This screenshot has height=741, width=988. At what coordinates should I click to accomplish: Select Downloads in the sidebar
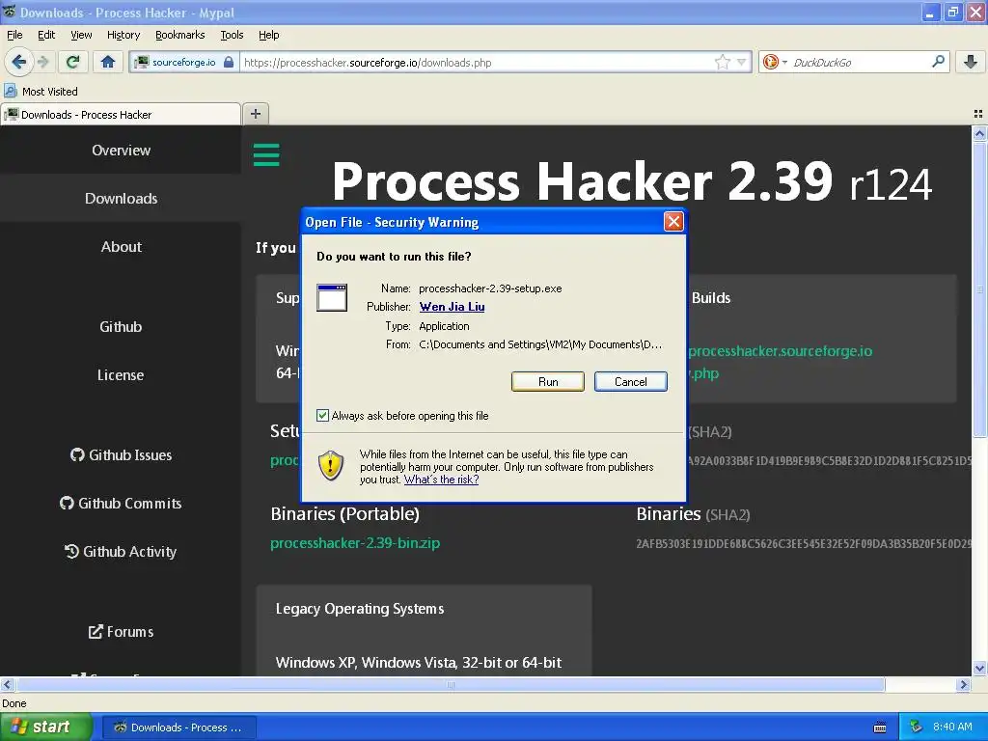coord(121,199)
